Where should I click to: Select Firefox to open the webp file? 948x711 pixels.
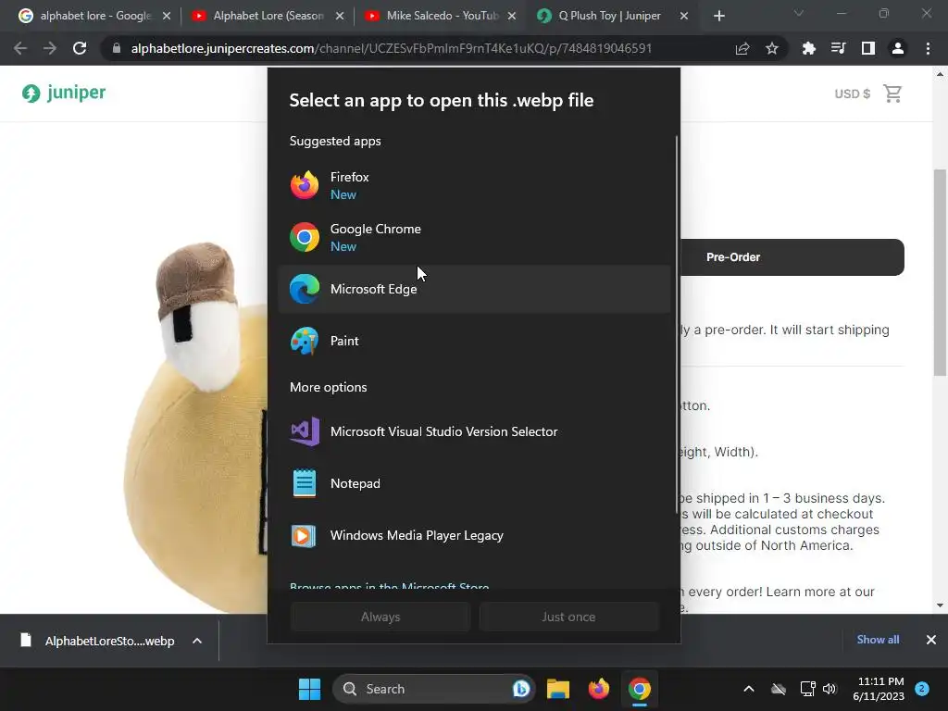474,185
